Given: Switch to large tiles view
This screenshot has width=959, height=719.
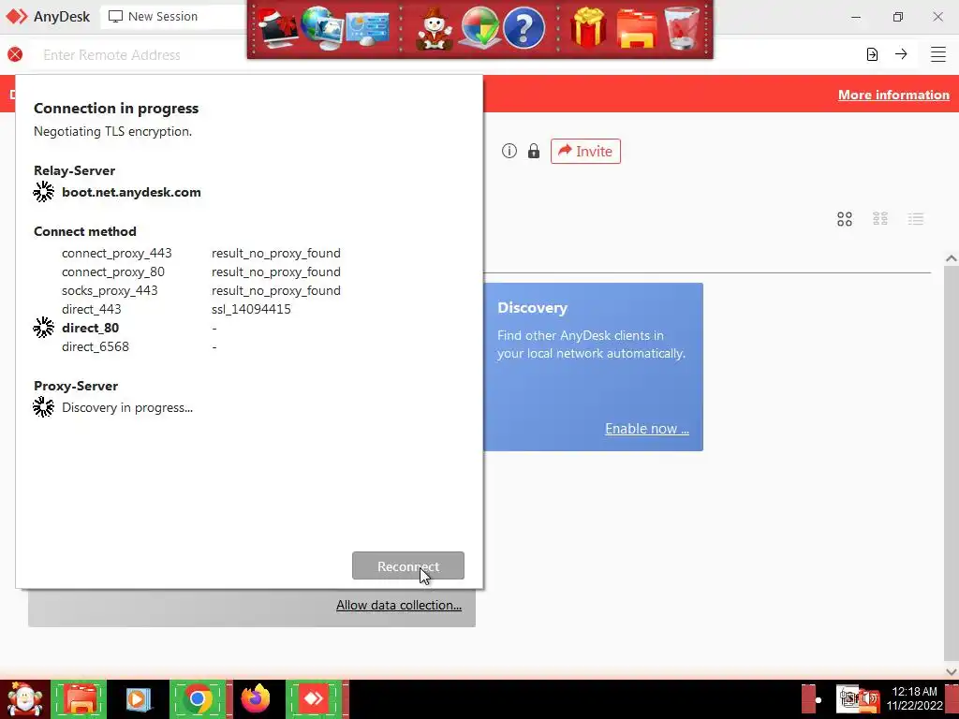Looking at the screenshot, I should 845,219.
